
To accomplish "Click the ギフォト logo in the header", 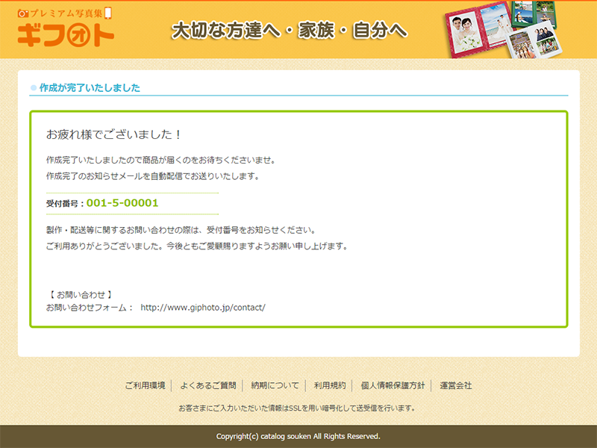I will (66, 28).
